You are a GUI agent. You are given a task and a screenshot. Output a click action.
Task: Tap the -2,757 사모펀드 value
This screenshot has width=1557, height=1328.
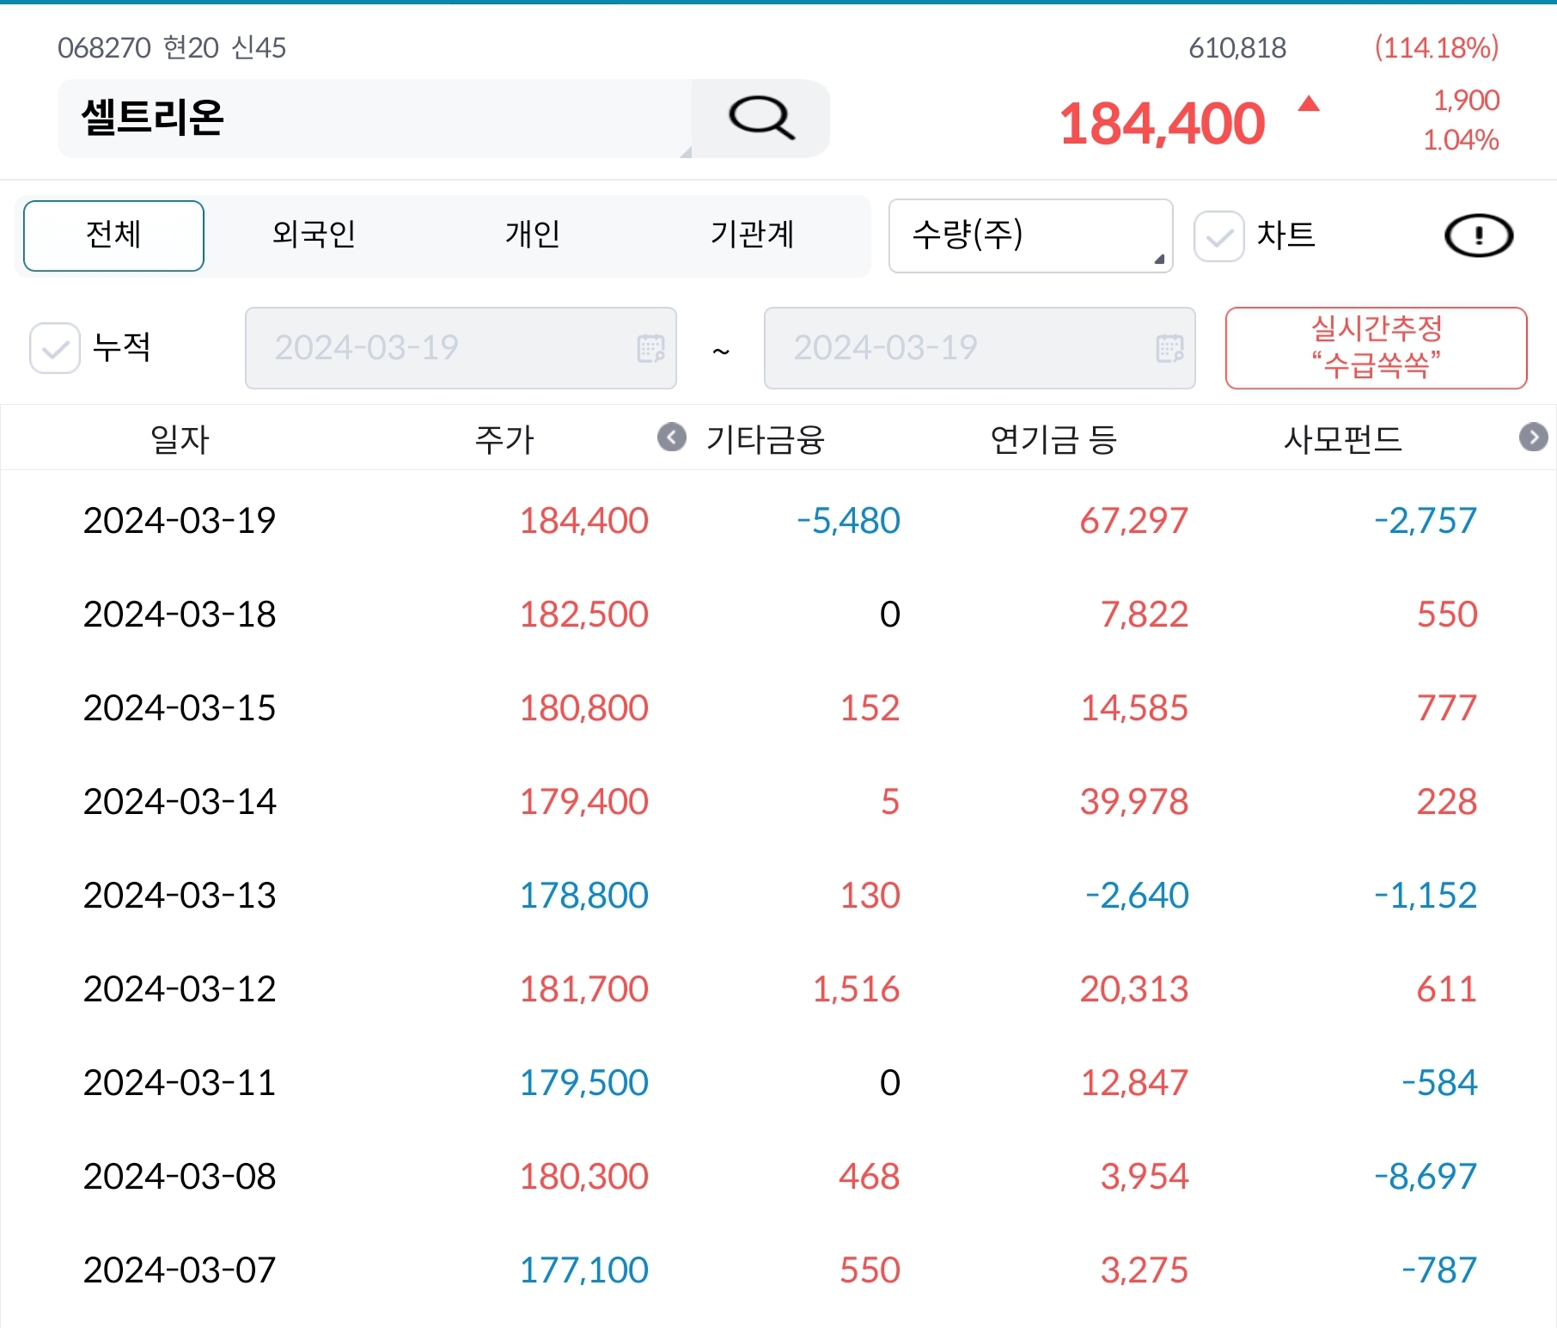click(1426, 521)
